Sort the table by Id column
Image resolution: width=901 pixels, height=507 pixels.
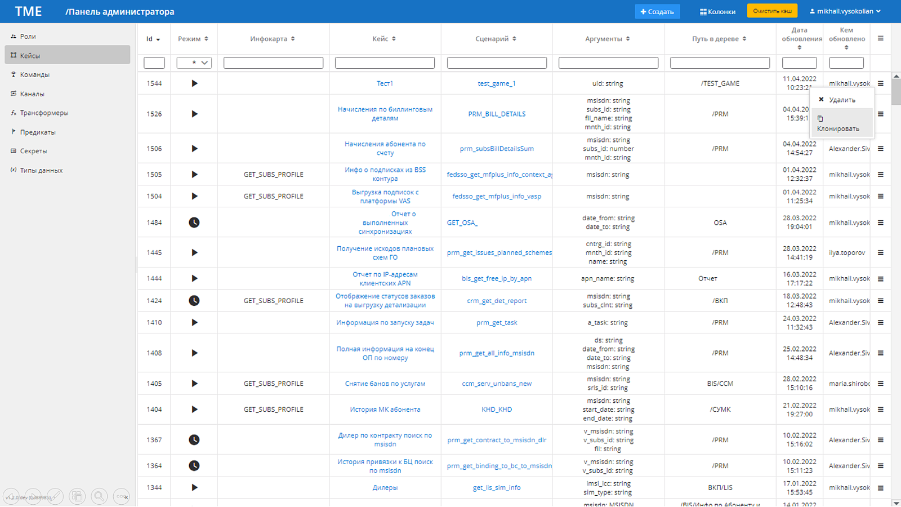coord(153,39)
